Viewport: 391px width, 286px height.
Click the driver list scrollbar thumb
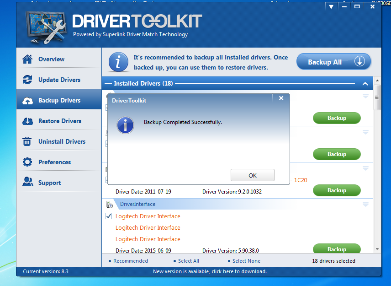pyautogui.click(x=377, y=97)
